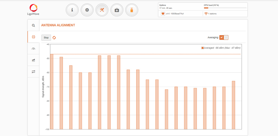The height and width of the screenshot is (136, 278).
Task: Open the Tools wrench and screwdriver button
Action: point(102,10)
